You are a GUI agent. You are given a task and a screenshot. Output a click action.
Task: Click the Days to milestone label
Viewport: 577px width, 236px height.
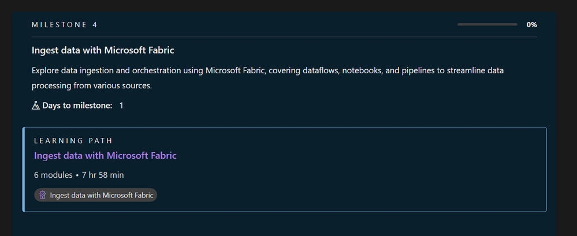click(77, 106)
